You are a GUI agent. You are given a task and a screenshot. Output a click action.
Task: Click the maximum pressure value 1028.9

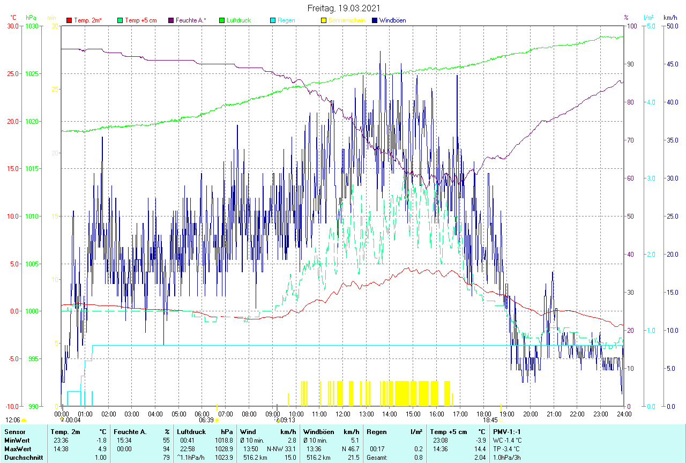pyautogui.click(x=224, y=449)
